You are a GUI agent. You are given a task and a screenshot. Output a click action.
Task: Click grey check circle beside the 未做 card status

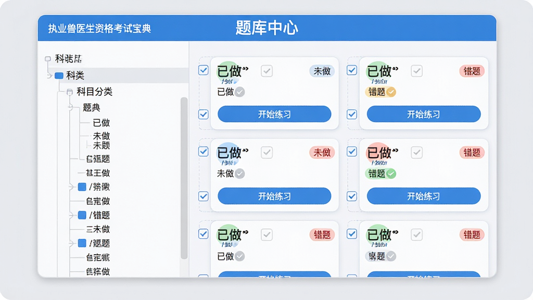click(x=239, y=174)
